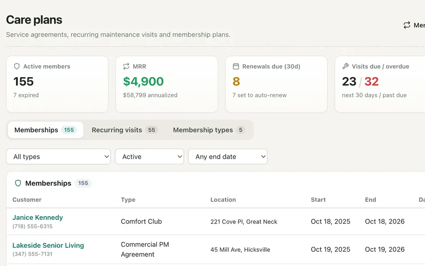Image resolution: width=425 pixels, height=266 pixels.
Task: Click the start date Oct 18, 2025
Action: (x=330, y=222)
